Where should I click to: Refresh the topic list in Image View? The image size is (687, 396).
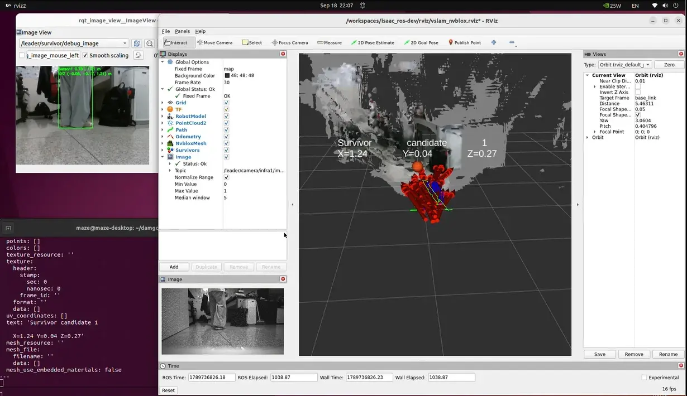[x=137, y=44]
